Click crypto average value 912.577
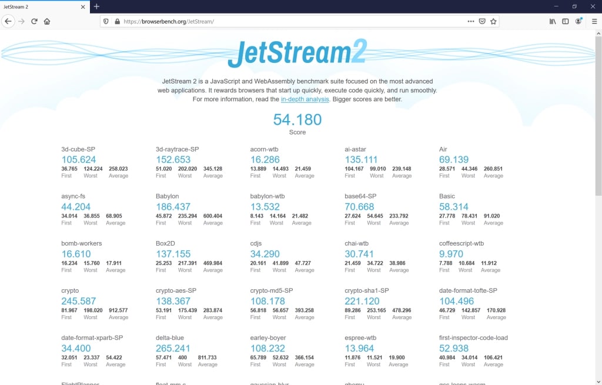The height and width of the screenshot is (385, 602). pos(118,310)
